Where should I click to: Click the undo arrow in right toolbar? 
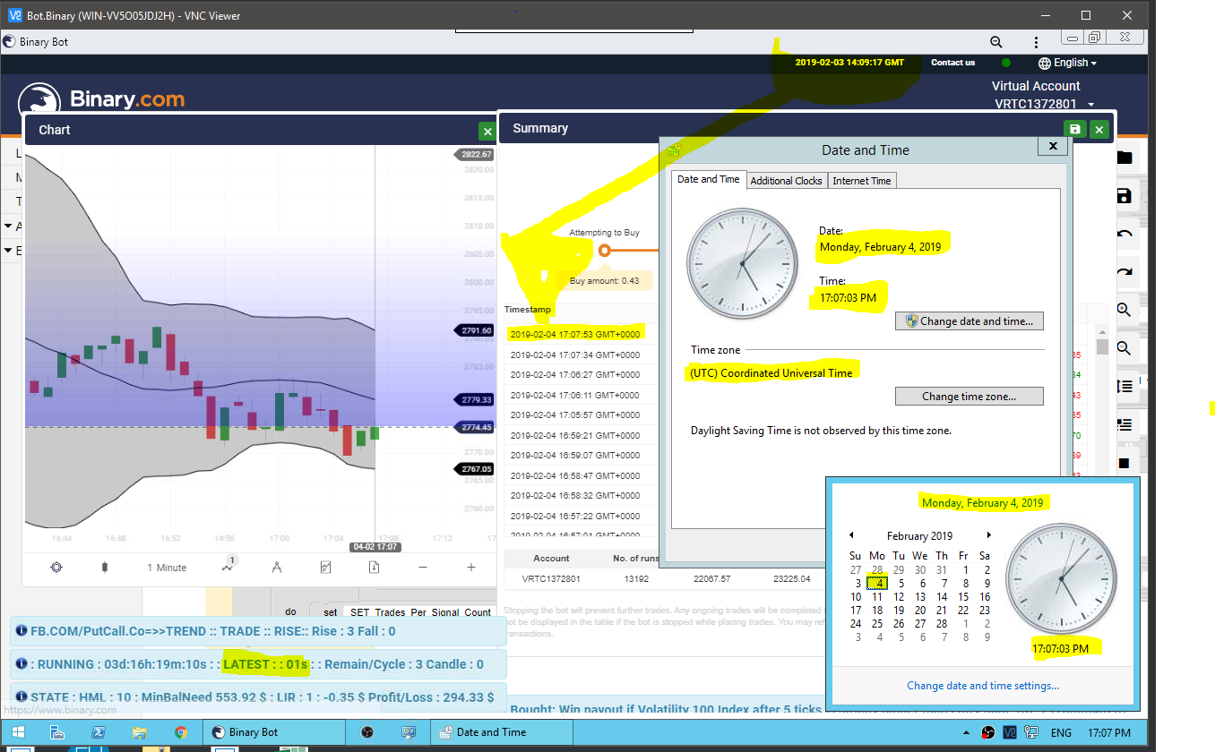point(1124,235)
